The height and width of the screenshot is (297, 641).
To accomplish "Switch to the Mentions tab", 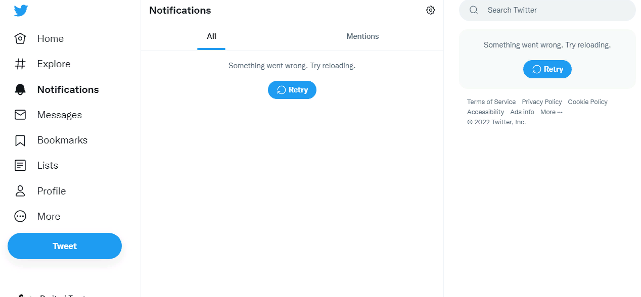I will pos(362,36).
